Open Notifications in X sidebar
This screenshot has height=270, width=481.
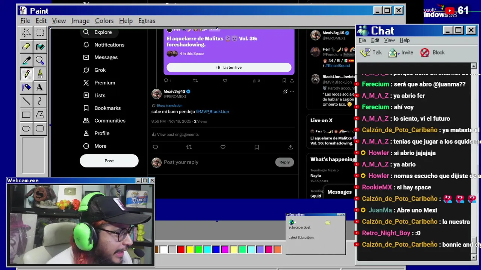[x=104, y=45]
